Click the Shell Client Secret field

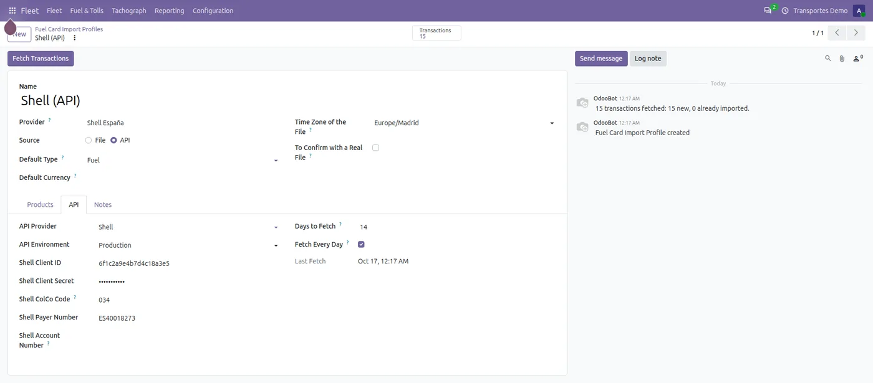pos(188,281)
